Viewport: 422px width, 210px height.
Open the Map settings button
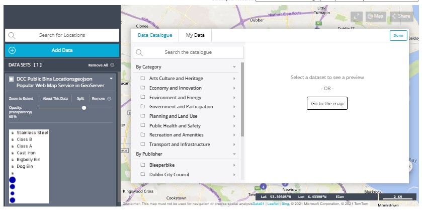point(375,16)
